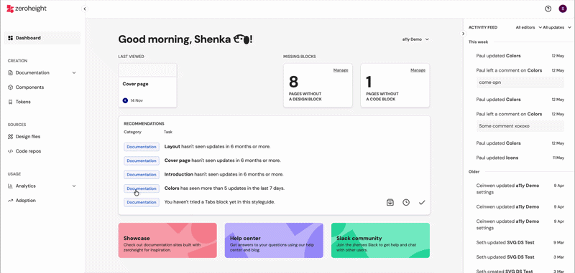Click the avatar on the Cover page card
Image resolution: width=575 pixels, height=273 pixels.
click(x=125, y=100)
